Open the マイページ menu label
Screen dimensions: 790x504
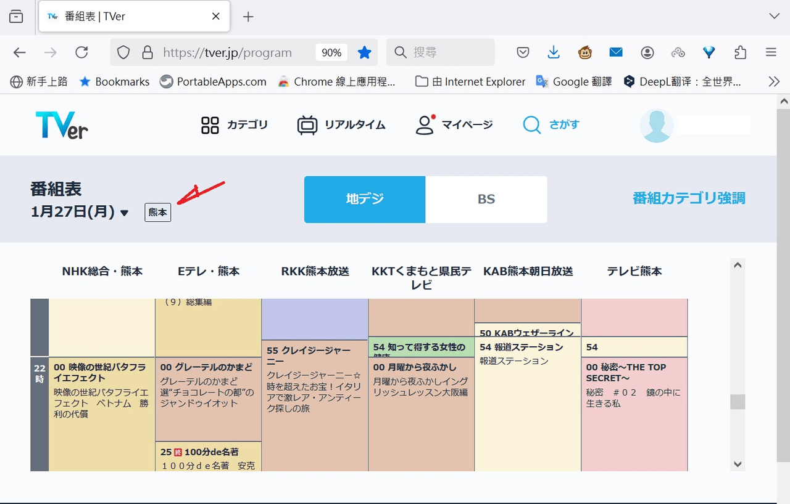tap(467, 125)
